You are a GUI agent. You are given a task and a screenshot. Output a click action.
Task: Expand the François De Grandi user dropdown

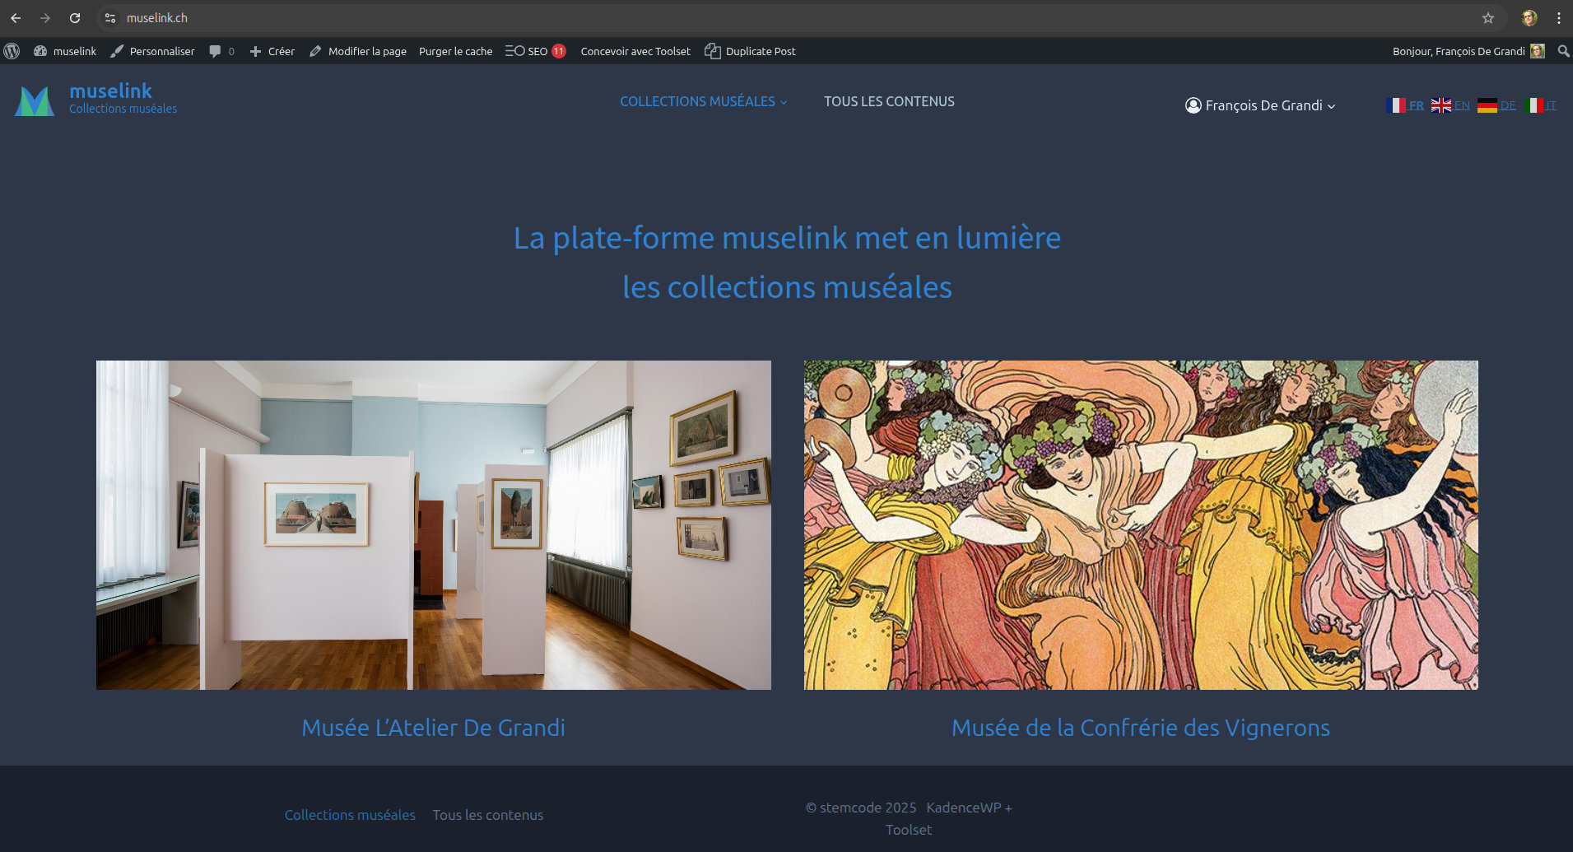(1260, 105)
